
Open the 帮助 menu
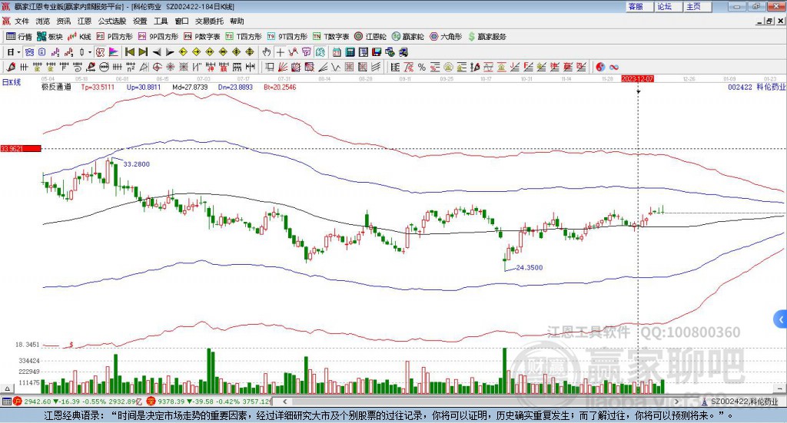coord(237,21)
